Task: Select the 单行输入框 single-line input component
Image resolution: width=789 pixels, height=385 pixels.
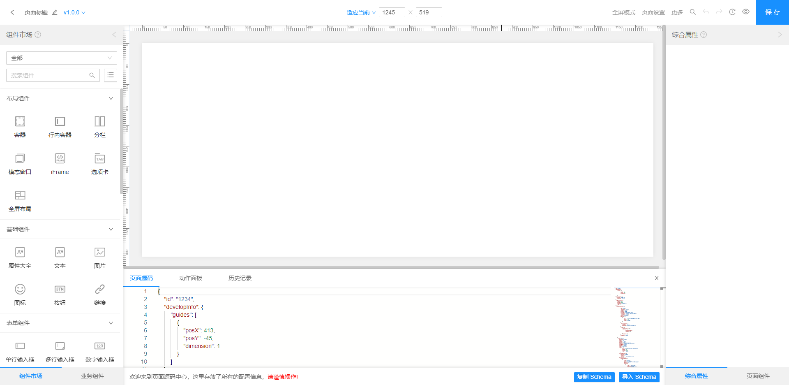Action: 20,351
